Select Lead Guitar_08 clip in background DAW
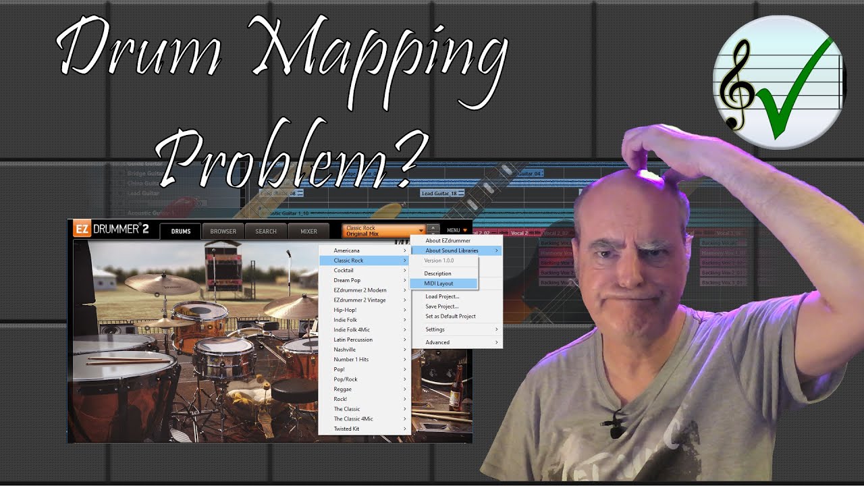Viewport: 864px width, 486px height. tap(281, 193)
